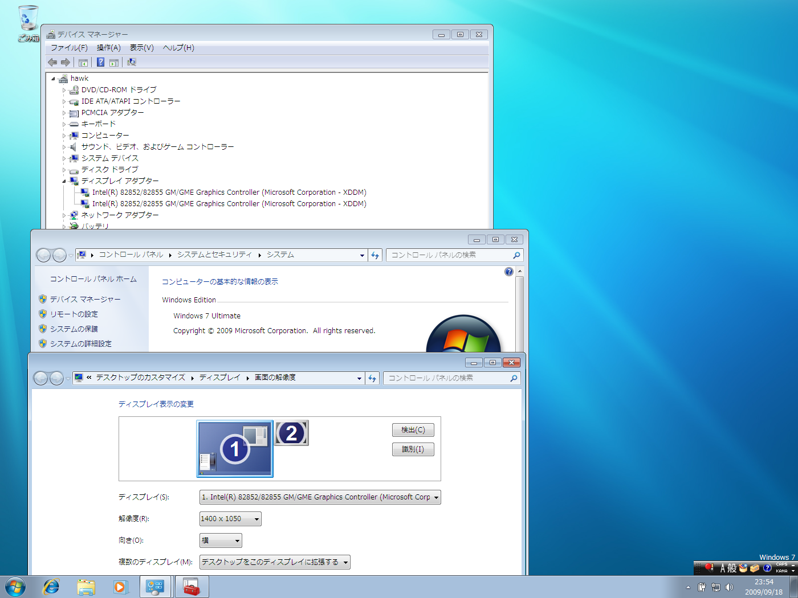Open リモートの設定 link in System sidebar

(x=74, y=314)
